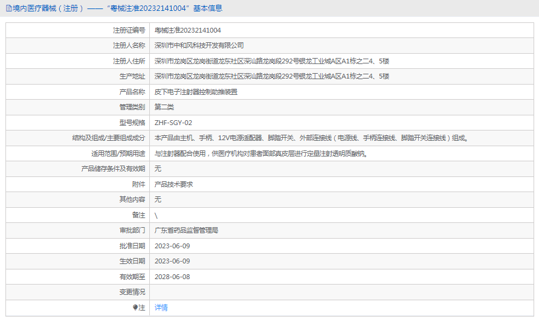Select the 批准日期 value 2023-06-09

tap(172, 246)
